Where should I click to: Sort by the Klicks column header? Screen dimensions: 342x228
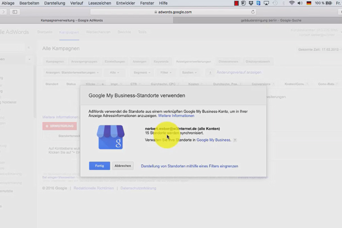click(90, 84)
